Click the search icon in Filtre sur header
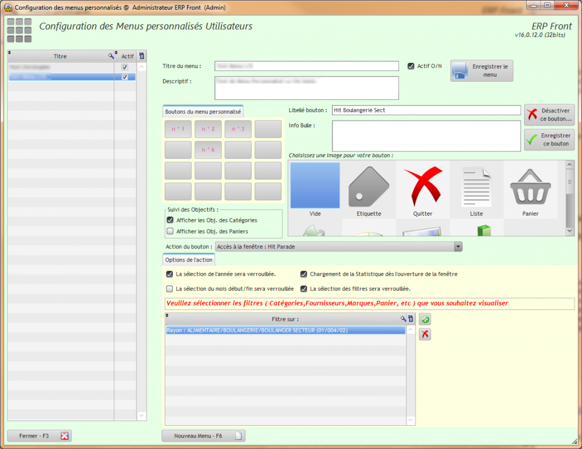The height and width of the screenshot is (449, 582). (404, 319)
